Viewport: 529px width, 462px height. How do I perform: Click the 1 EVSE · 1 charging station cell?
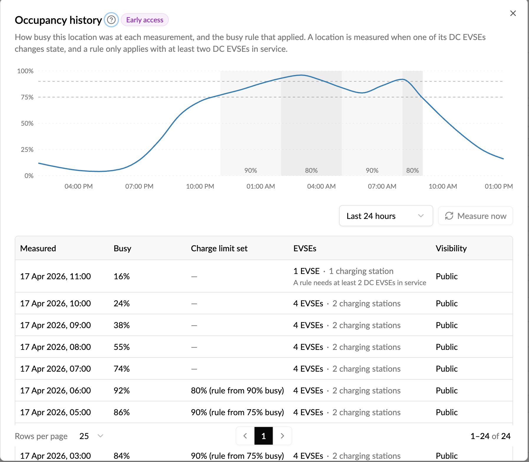(343, 271)
